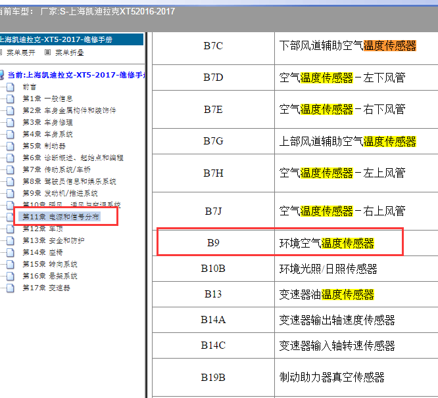The width and height of the screenshot is (438, 398).
Task: Click page icon beside 第14章 座椅
Action: point(11,252)
